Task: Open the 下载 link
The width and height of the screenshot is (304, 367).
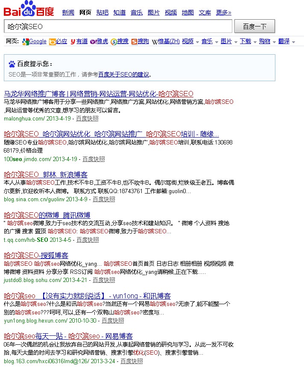Action: (x=246, y=41)
